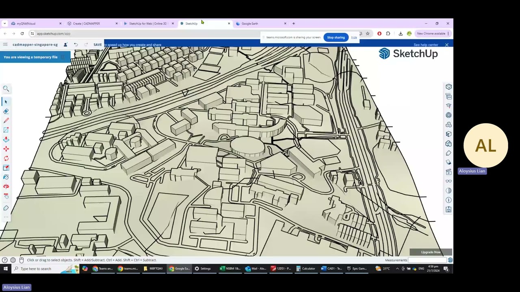Screen dimensions: 520x292
Task: Open Chrome downloads icon
Action: (x=401, y=34)
